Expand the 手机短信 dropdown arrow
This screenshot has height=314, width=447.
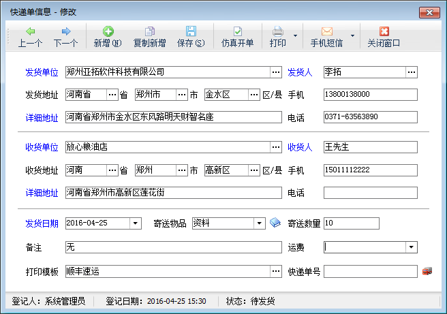352,36
